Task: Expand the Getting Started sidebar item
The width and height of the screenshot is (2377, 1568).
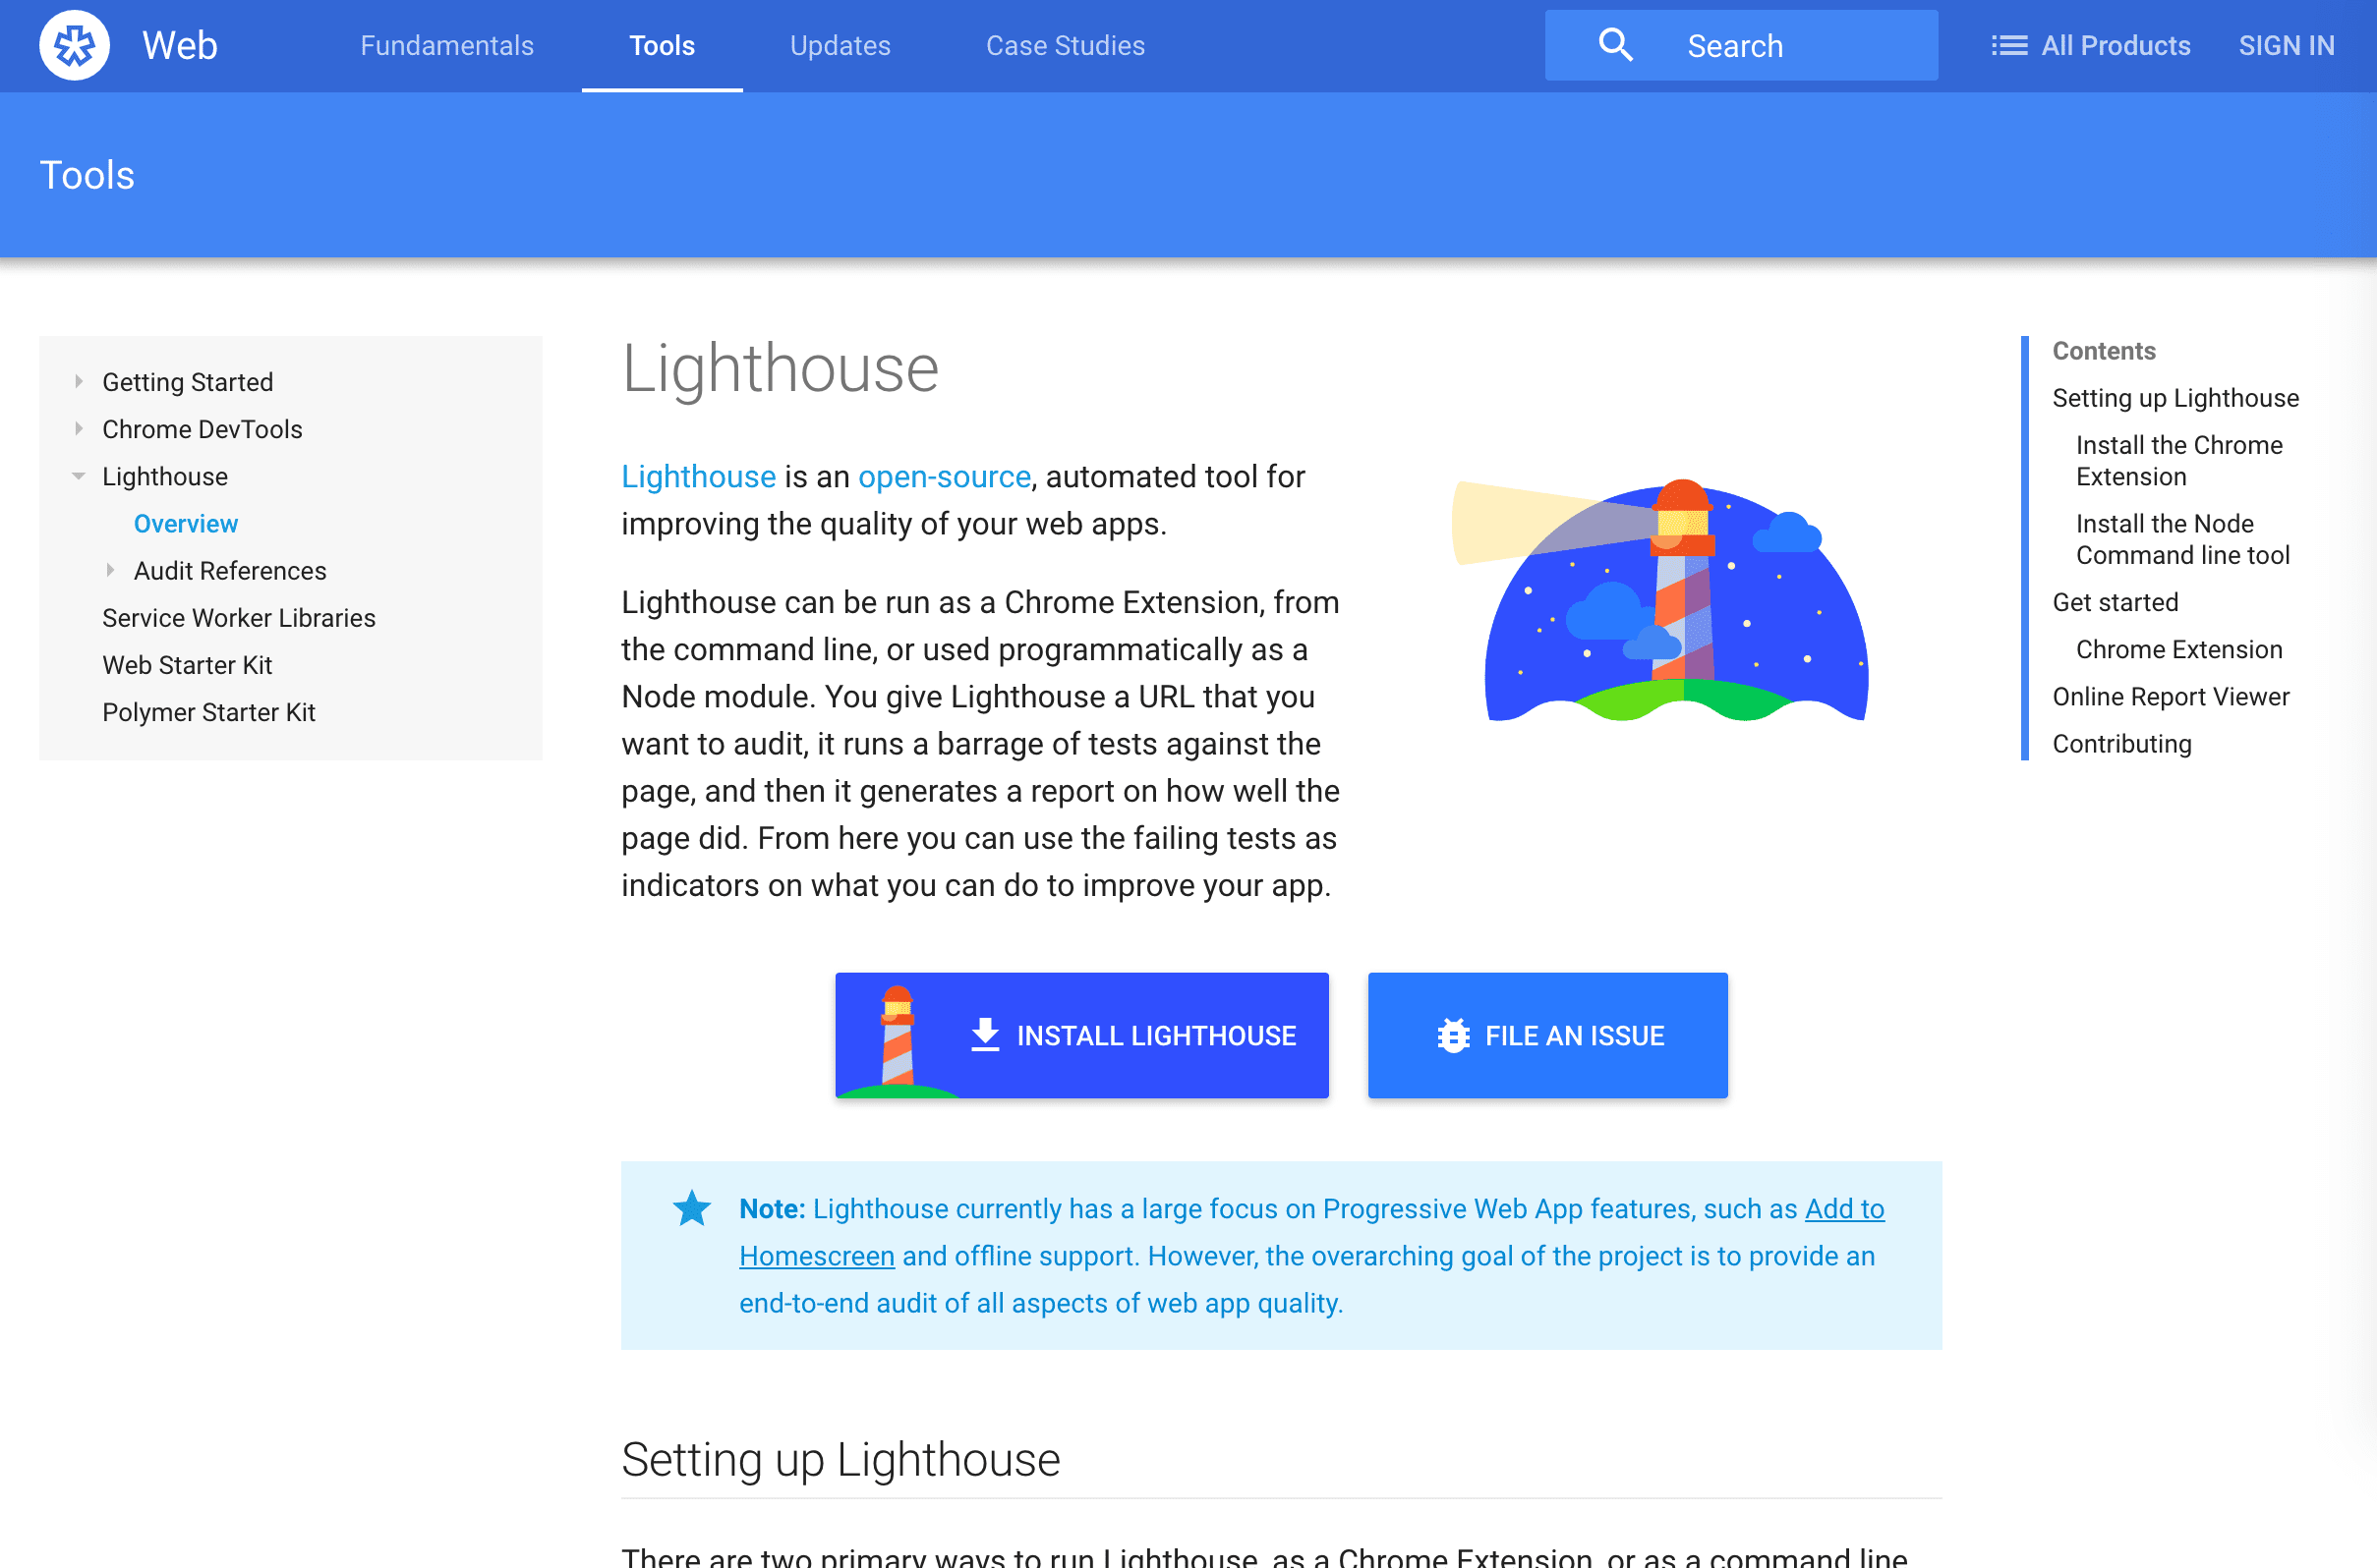Action: pos(83,381)
